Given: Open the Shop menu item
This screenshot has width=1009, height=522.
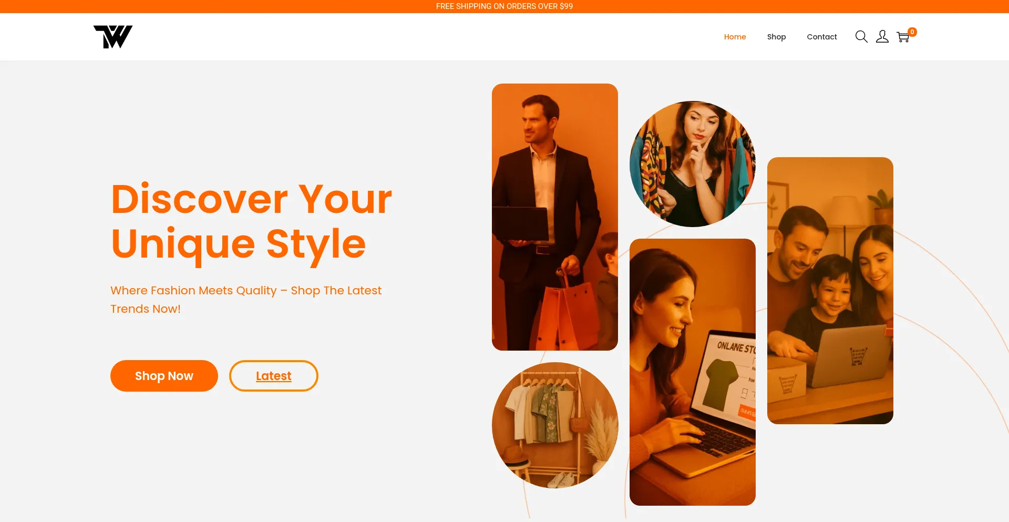Looking at the screenshot, I should tap(776, 37).
